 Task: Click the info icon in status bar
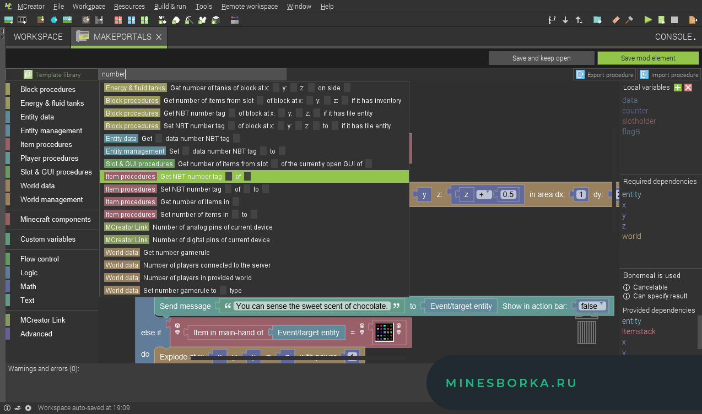click(x=7, y=408)
